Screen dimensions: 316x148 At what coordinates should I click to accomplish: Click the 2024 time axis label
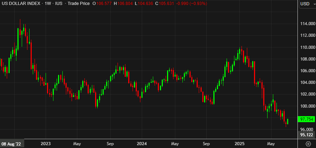point(142,144)
